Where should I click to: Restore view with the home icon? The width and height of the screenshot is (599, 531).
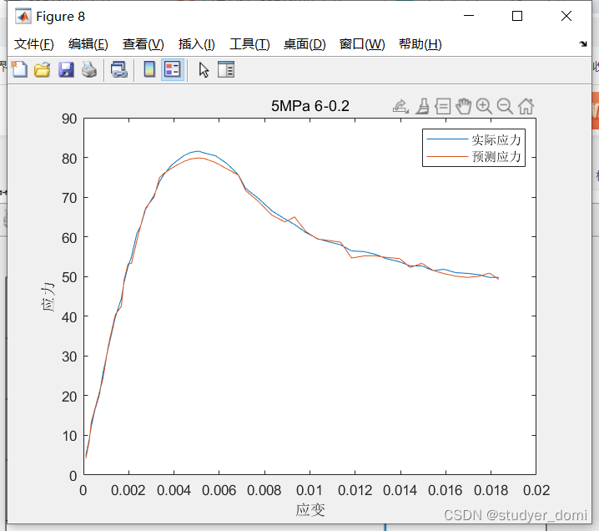(x=526, y=106)
